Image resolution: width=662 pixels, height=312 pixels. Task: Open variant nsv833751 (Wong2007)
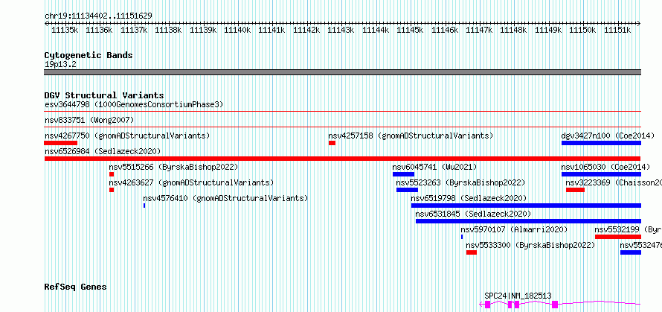point(89,121)
